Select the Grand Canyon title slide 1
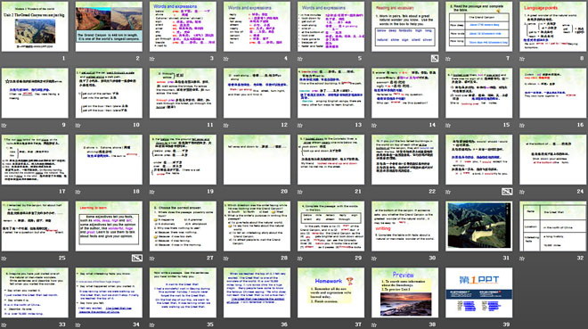 [x=35, y=27]
